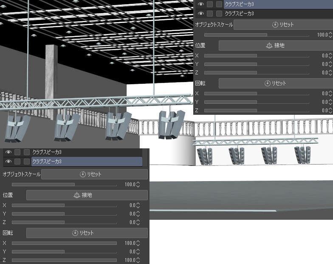Click scale value 100.0 in lower panel
This screenshot has width=333, height=264.
[130, 185]
